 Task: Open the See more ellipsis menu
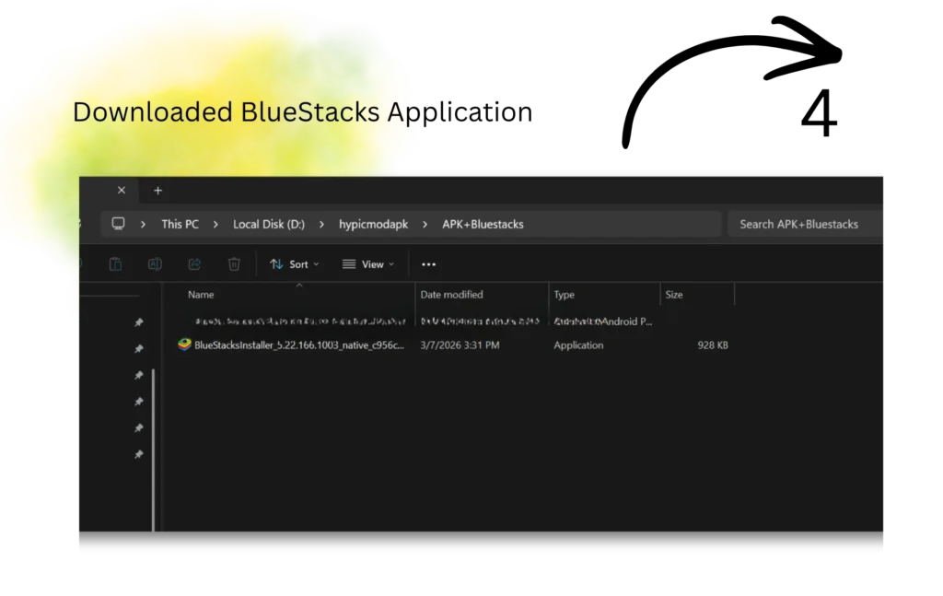point(428,264)
